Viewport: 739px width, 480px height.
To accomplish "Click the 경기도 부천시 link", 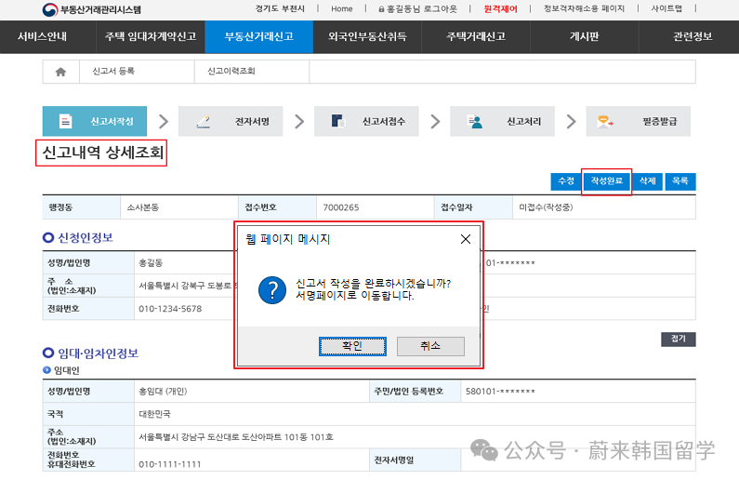I will click(x=280, y=8).
